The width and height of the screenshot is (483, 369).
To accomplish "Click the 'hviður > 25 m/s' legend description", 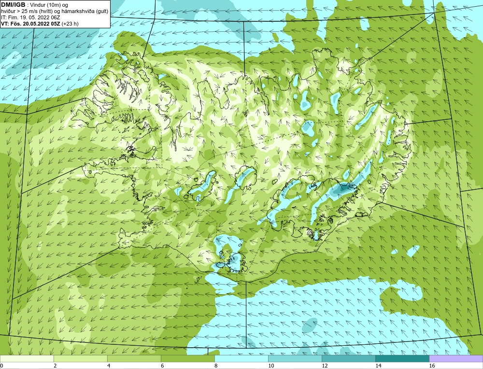I will (55, 12).
